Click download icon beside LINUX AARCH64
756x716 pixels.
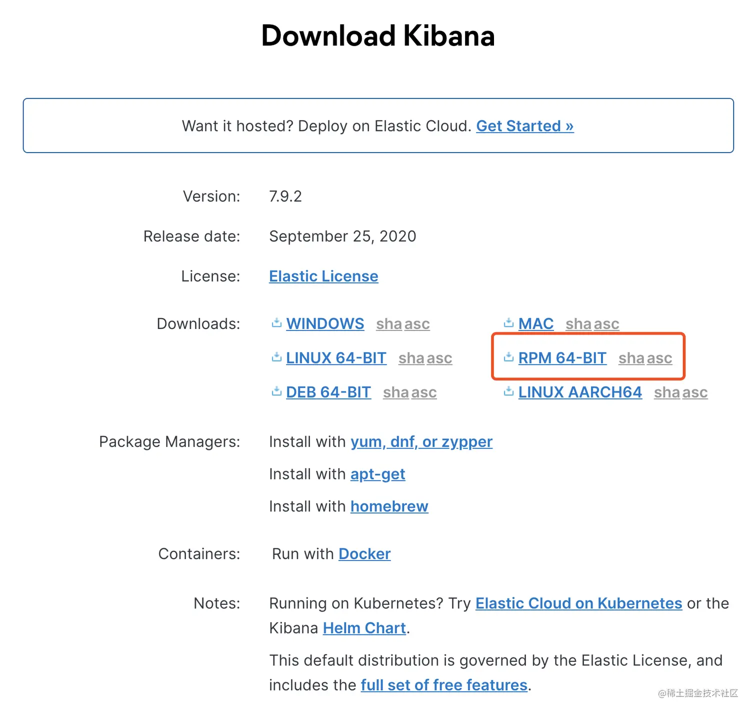tap(508, 392)
